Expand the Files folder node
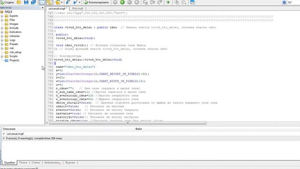Viewport: 300px width, 169px height. 2,20
